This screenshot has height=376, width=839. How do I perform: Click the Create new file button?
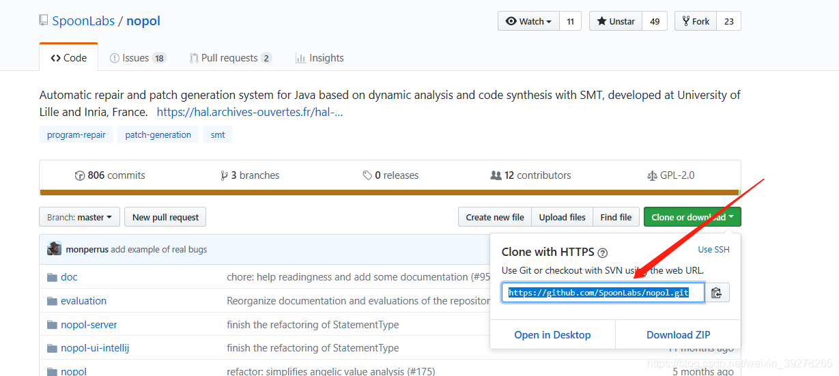pyautogui.click(x=495, y=217)
